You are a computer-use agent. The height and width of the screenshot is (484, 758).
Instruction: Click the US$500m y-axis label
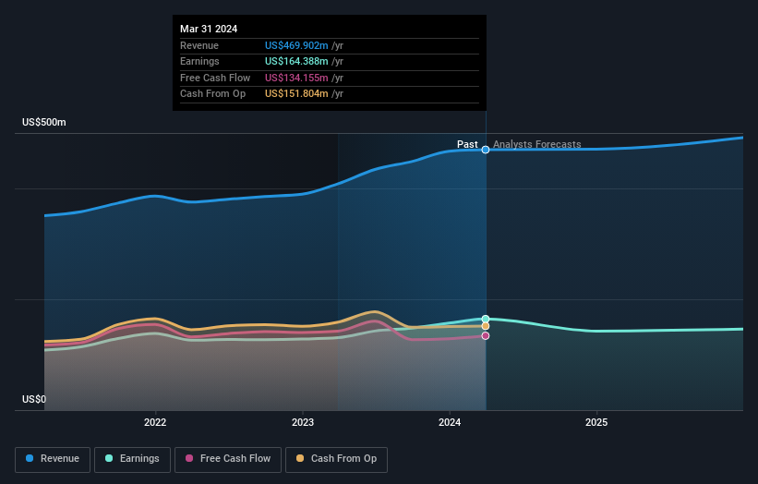(44, 122)
